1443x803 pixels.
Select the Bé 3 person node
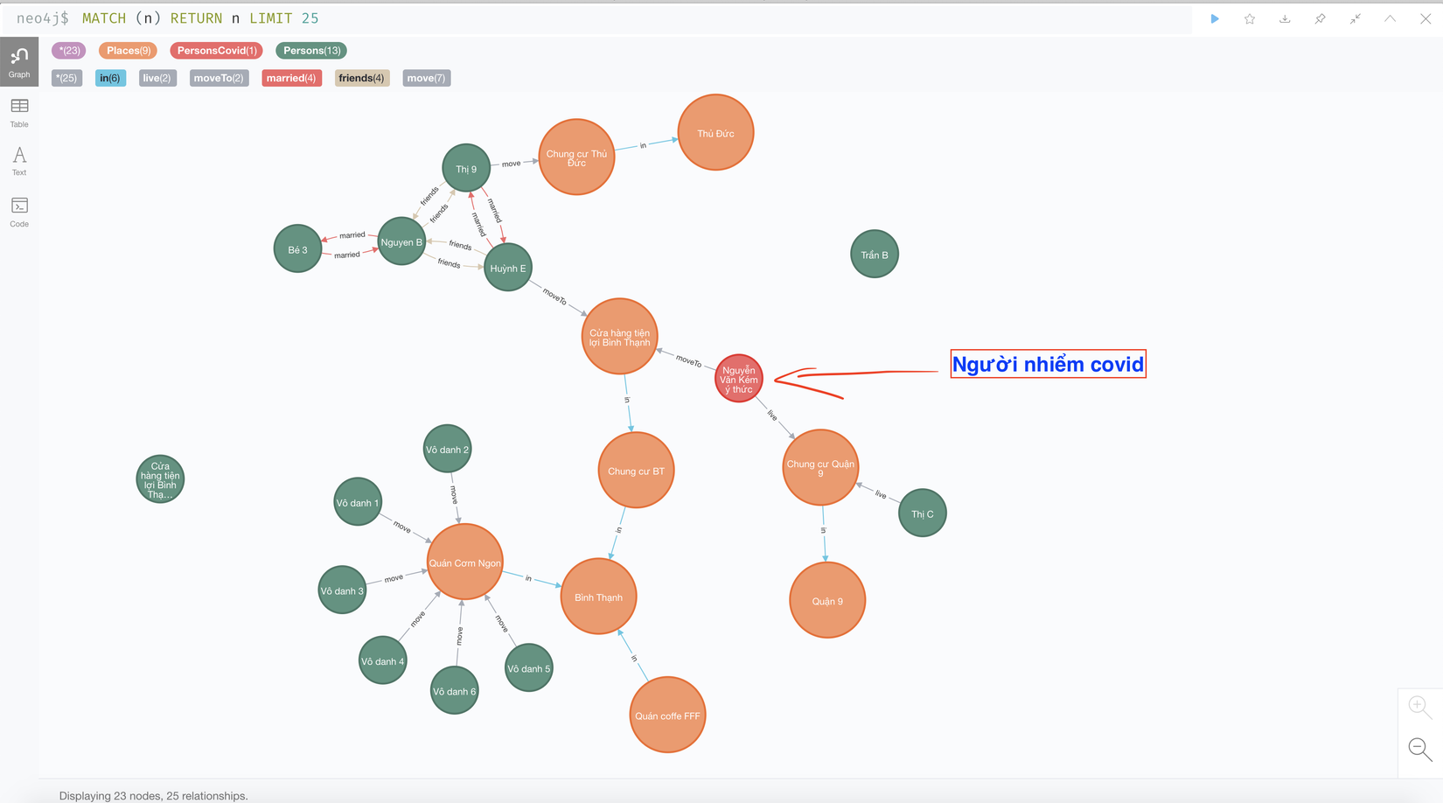click(297, 248)
